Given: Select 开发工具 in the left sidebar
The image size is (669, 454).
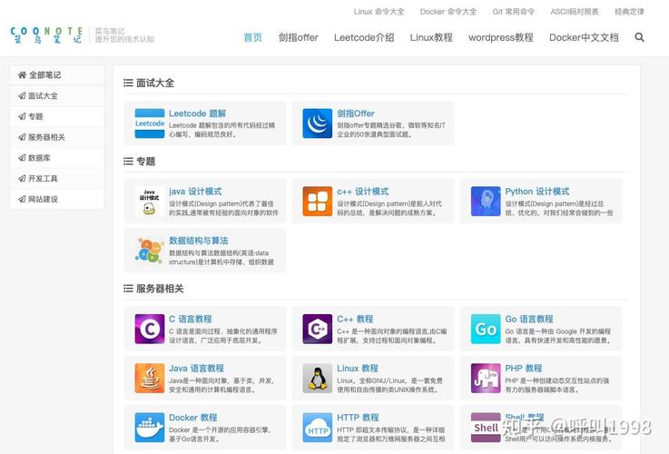Looking at the screenshot, I should pos(57,178).
